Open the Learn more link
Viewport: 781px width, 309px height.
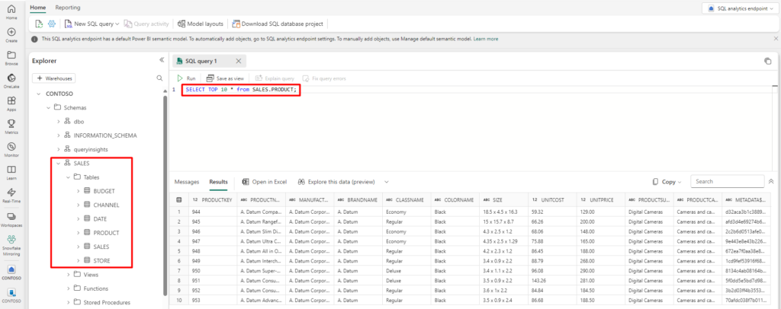coord(486,39)
